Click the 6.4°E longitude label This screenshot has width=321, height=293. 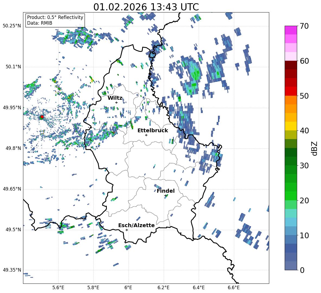198,288
